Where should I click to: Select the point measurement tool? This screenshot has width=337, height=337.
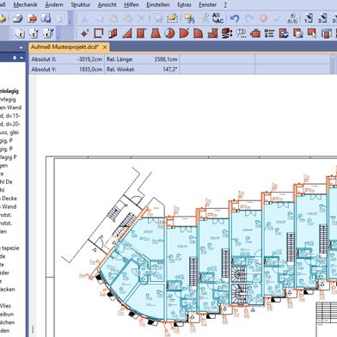[84, 34]
